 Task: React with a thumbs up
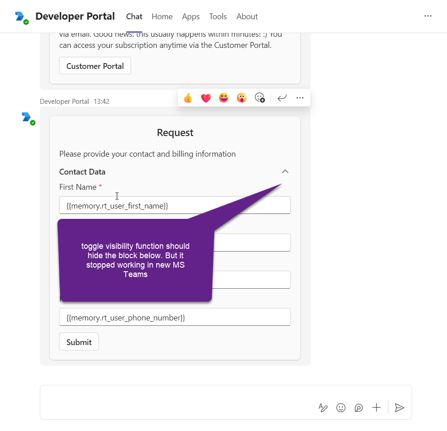188,98
